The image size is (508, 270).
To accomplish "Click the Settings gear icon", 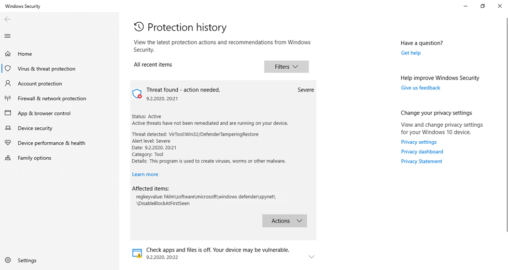I will tap(8, 260).
